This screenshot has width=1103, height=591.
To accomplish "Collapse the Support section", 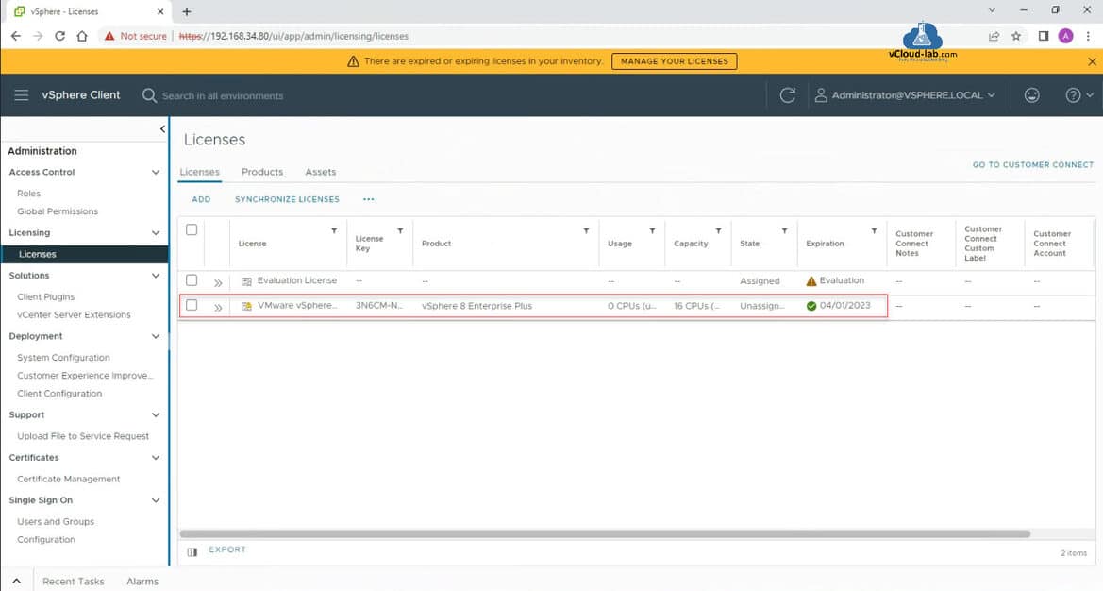I will 156,415.
